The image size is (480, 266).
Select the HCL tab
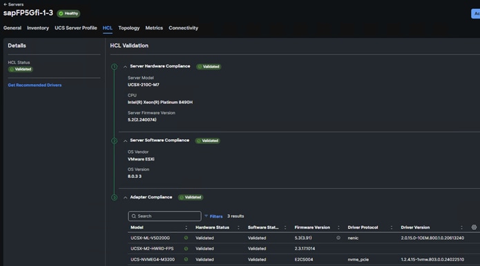108,28
